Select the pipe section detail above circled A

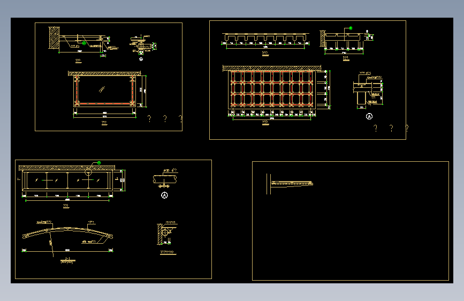point(165,179)
